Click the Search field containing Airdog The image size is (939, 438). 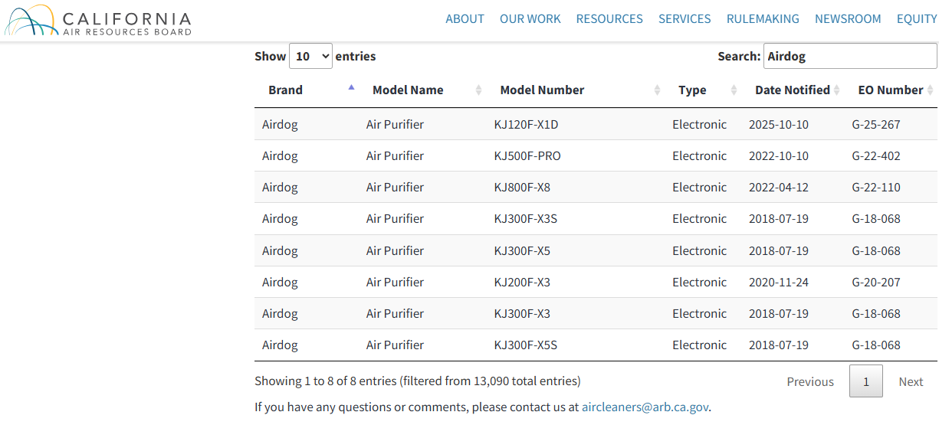[850, 56]
